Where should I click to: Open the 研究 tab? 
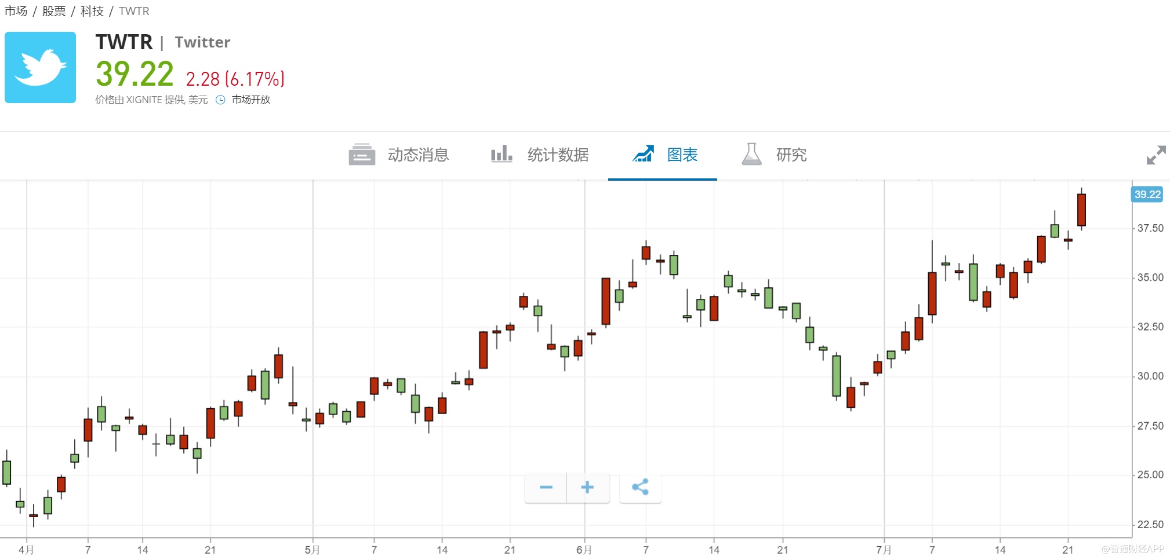tap(791, 155)
